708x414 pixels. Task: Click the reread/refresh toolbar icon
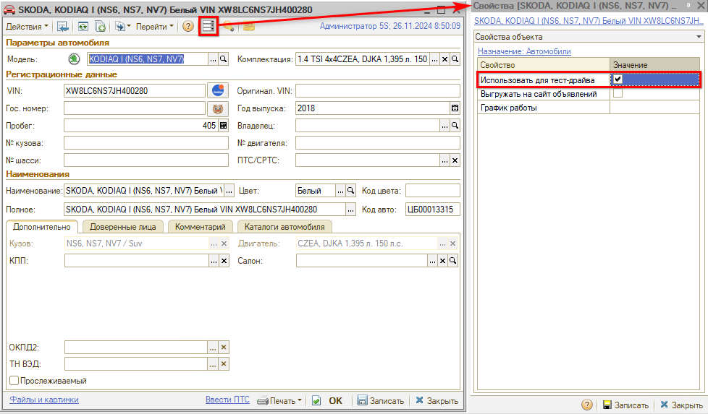click(83, 27)
